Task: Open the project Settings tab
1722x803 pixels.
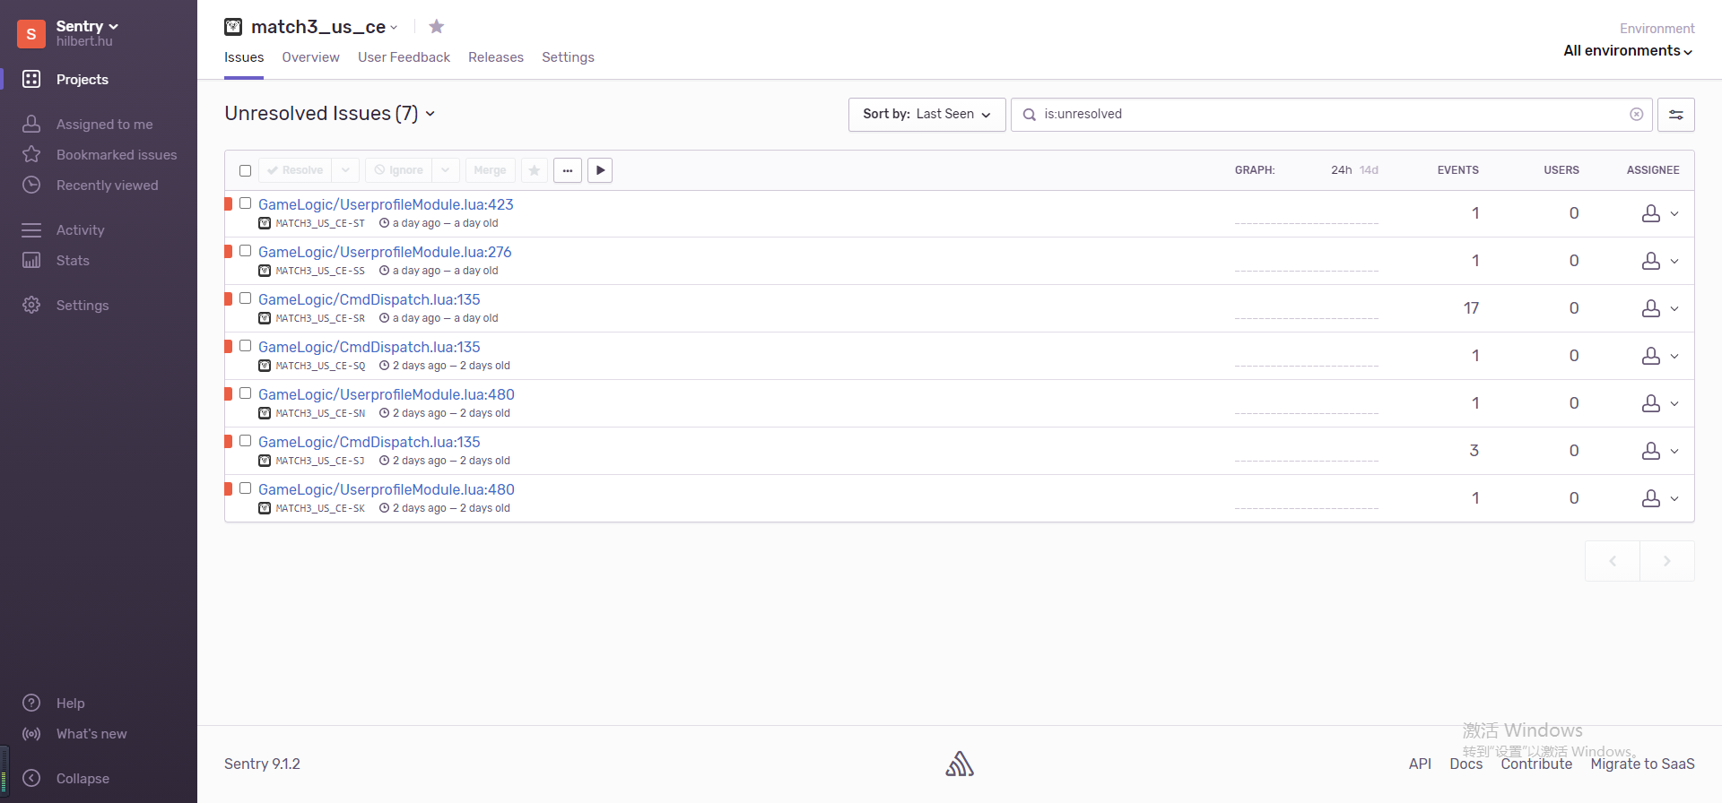Action: click(568, 57)
